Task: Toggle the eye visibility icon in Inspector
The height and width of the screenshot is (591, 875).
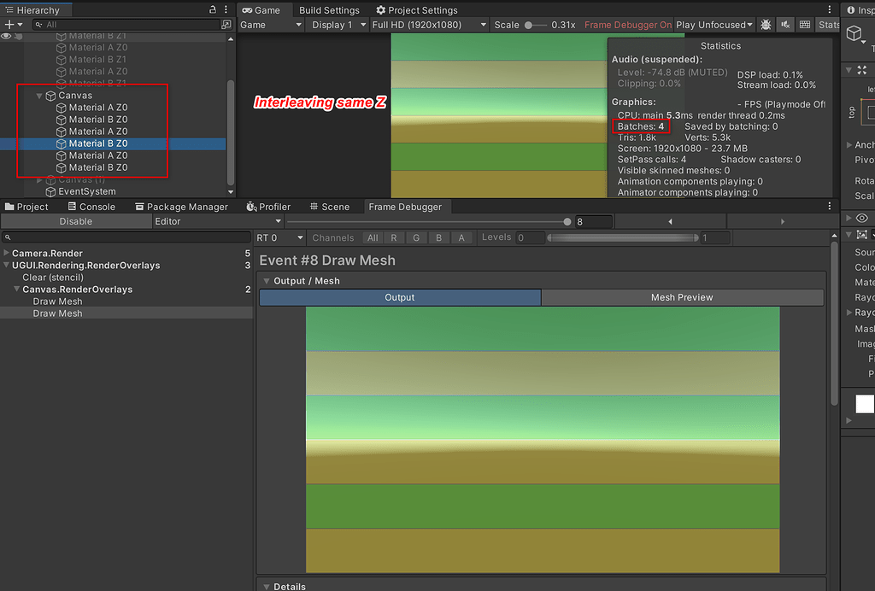Action: click(864, 219)
